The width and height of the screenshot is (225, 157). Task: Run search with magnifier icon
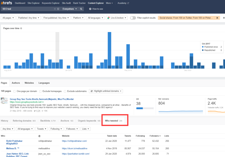point(81,9)
